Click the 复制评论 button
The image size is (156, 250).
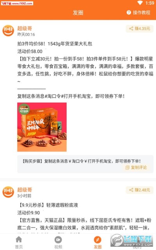click(x=136, y=168)
